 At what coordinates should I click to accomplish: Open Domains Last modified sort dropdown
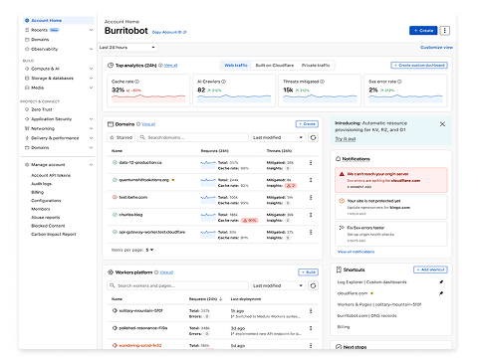click(x=278, y=137)
